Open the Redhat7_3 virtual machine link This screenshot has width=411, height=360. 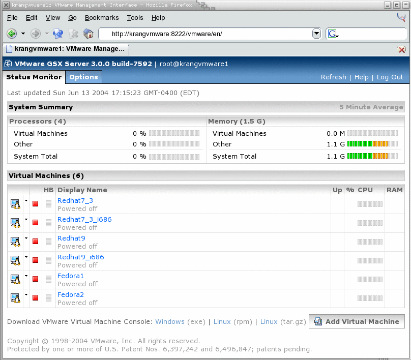pyautogui.click(x=75, y=201)
